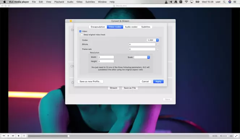Viewport: 240px width, 139px height.
Task: Click the previous track button in VLC controls
Action: [4, 136]
